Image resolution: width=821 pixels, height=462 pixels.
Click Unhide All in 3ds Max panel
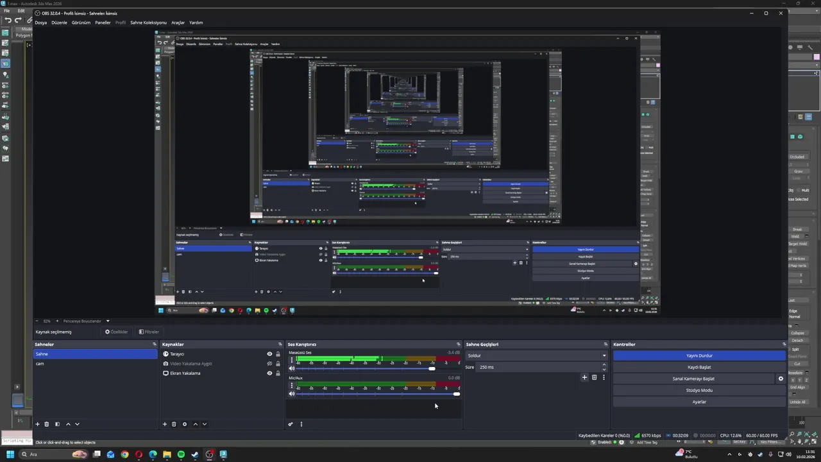pos(797,402)
